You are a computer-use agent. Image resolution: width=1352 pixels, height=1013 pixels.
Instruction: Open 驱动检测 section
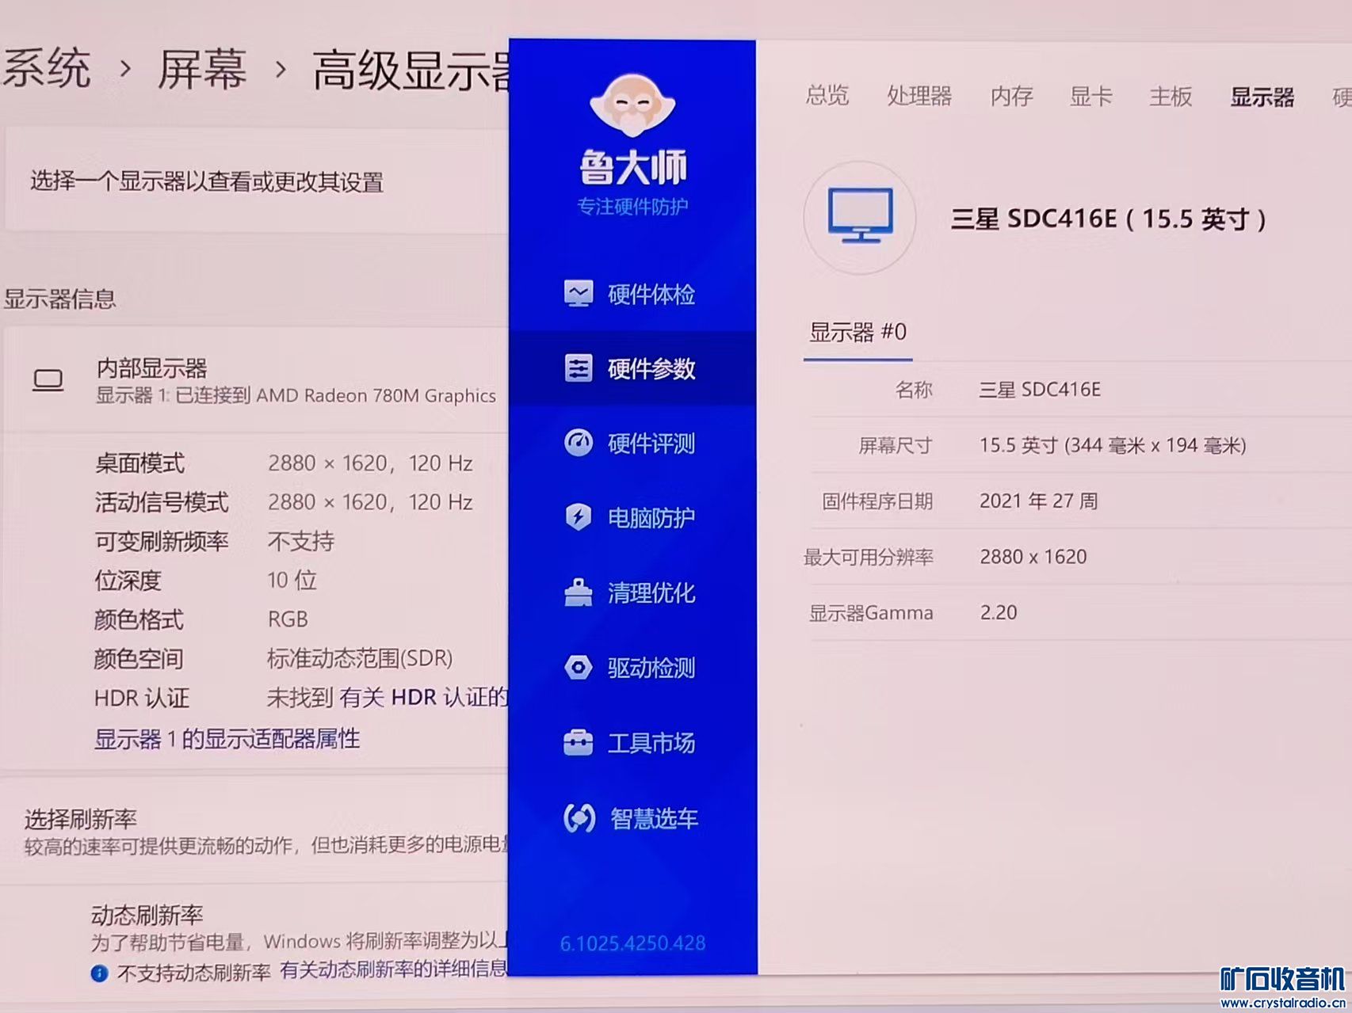point(632,667)
